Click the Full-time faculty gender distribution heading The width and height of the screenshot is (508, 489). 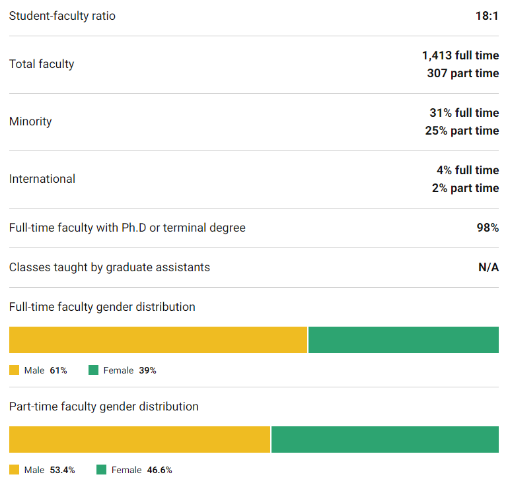pos(102,307)
